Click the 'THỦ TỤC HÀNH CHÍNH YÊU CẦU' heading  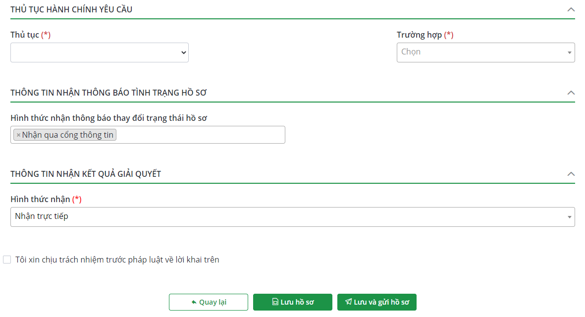click(x=71, y=9)
